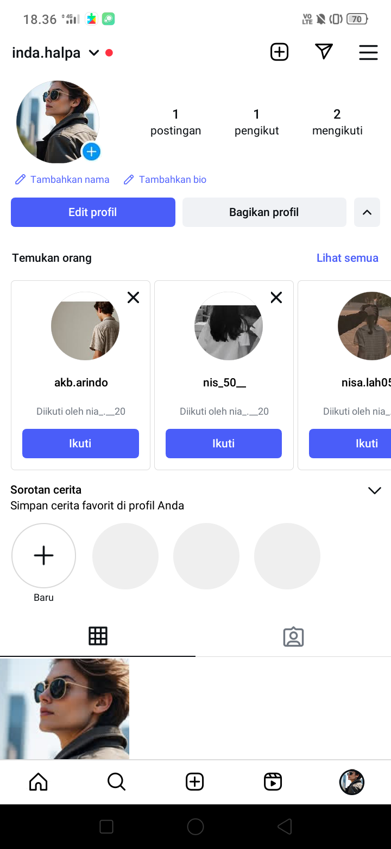
Task: Go to Home feed icon
Action: (x=38, y=782)
